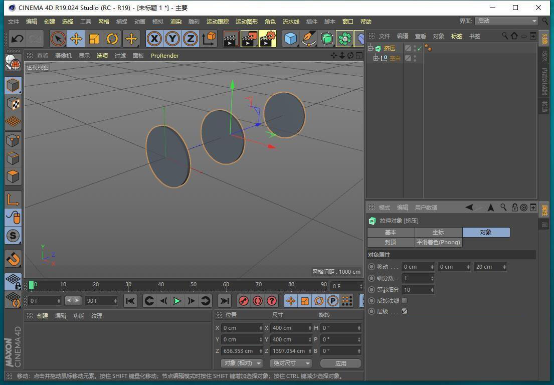Activate the Move tool in top toolbar
This screenshot has width=554, height=385.
76,39
